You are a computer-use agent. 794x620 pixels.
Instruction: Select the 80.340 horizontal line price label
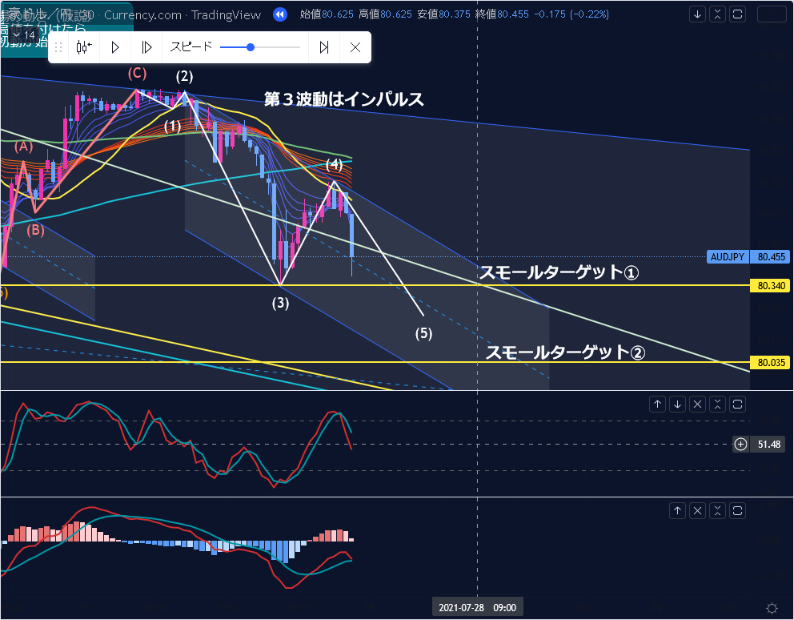pyautogui.click(x=771, y=285)
